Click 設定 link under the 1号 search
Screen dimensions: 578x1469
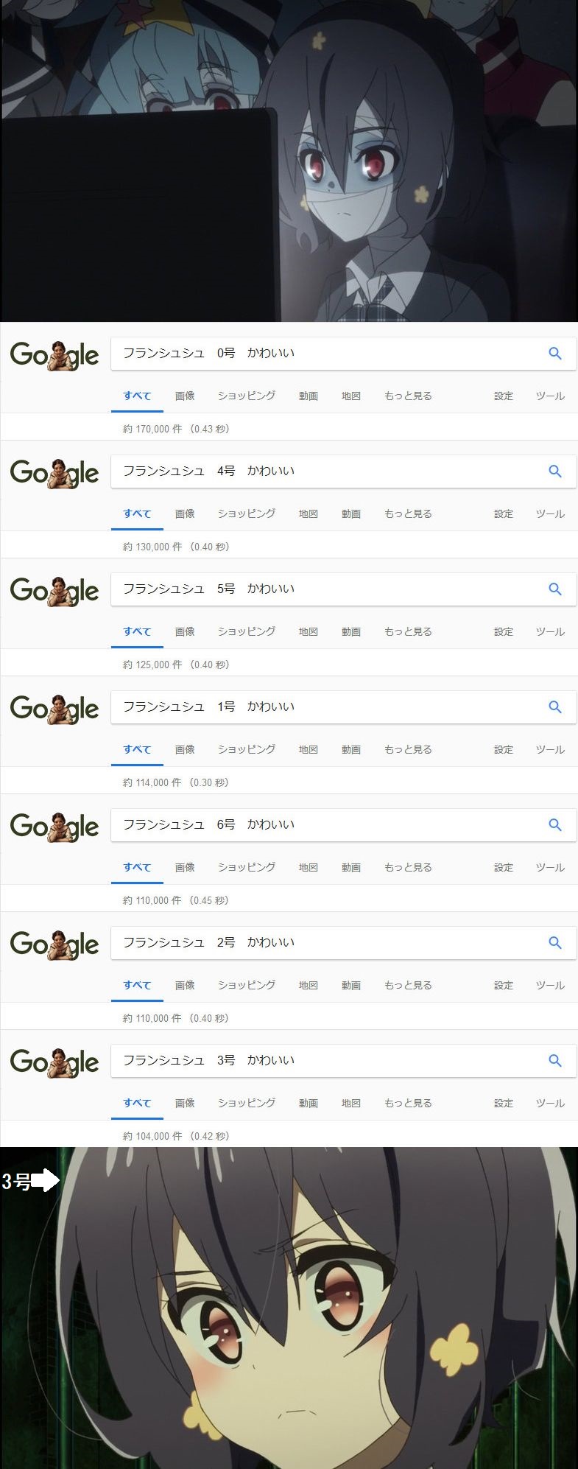pos(504,749)
